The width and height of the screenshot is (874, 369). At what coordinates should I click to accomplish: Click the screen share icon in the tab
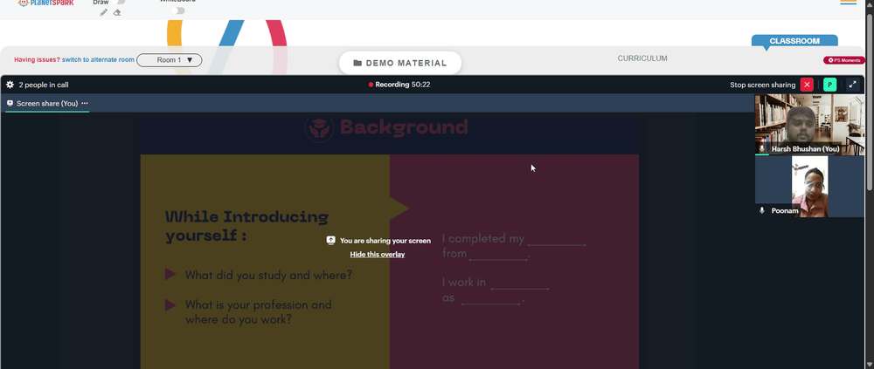(10, 104)
